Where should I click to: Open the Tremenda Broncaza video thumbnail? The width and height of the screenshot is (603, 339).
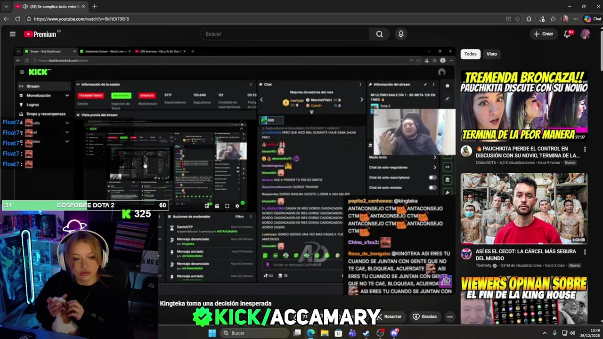click(x=524, y=105)
